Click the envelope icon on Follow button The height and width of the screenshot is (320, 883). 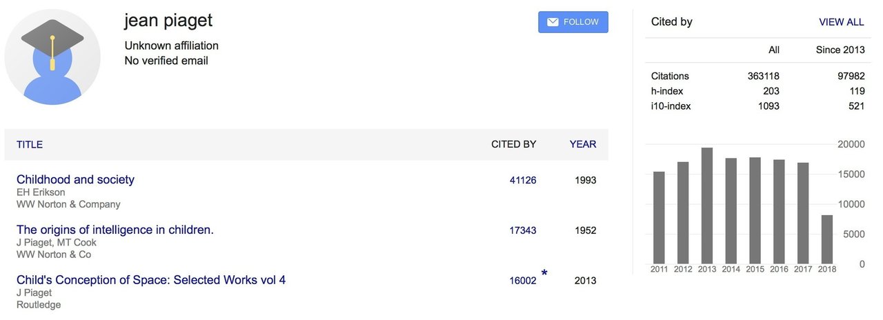[x=553, y=22]
